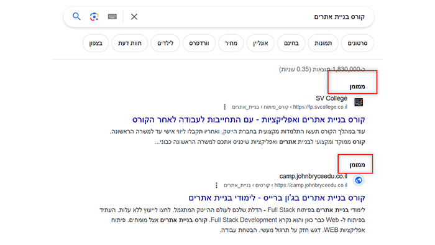The width and height of the screenshot is (435, 245).
Task: Open Google Lens image search icon
Action: tap(94, 17)
